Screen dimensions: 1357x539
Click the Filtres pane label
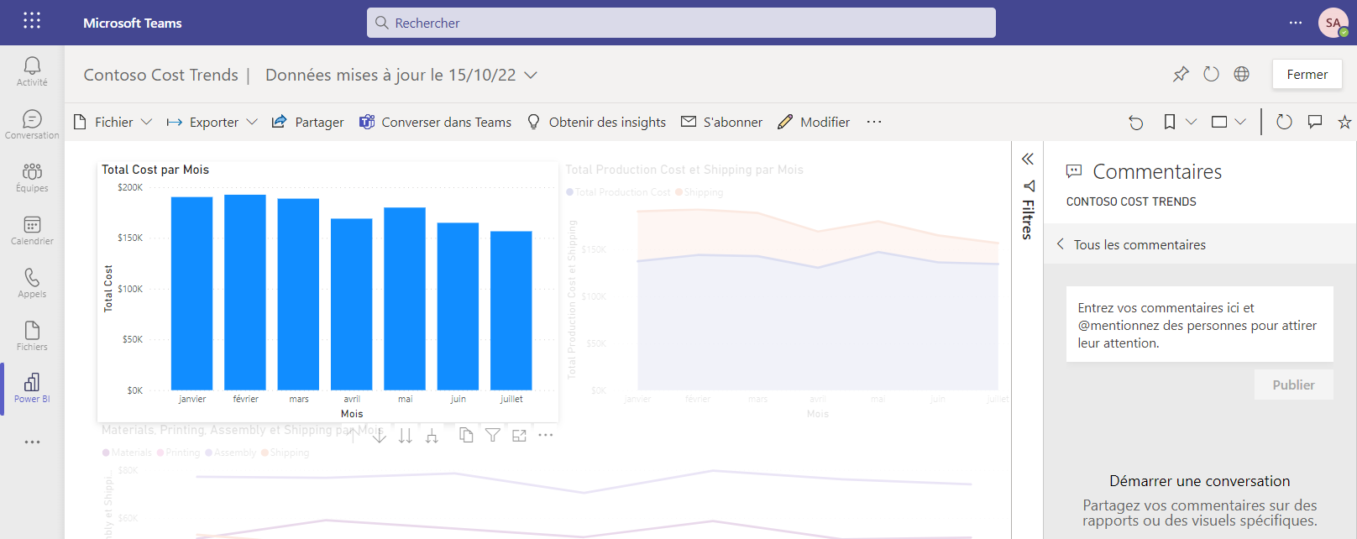click(1028, 219)
